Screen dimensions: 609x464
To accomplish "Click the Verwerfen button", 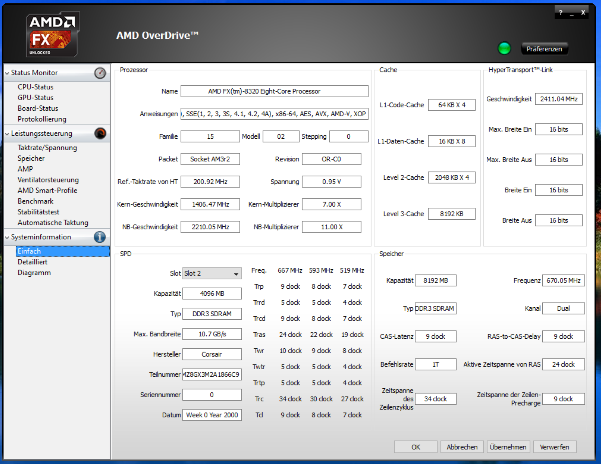I will [554, 447].
